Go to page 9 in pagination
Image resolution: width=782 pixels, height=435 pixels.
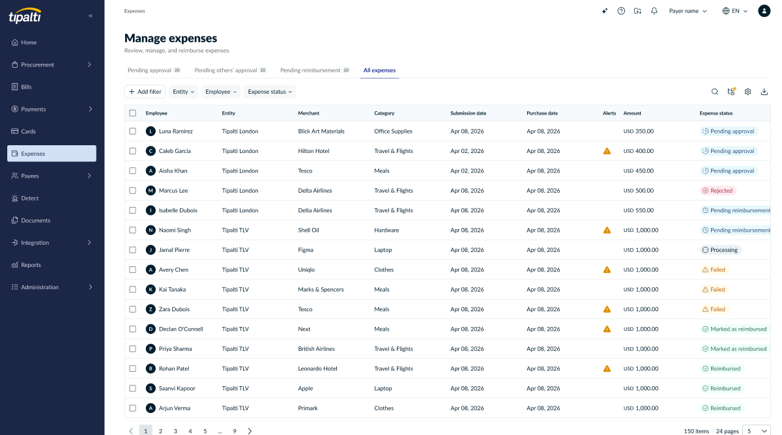pyautogui.click(x=235, y=431)
